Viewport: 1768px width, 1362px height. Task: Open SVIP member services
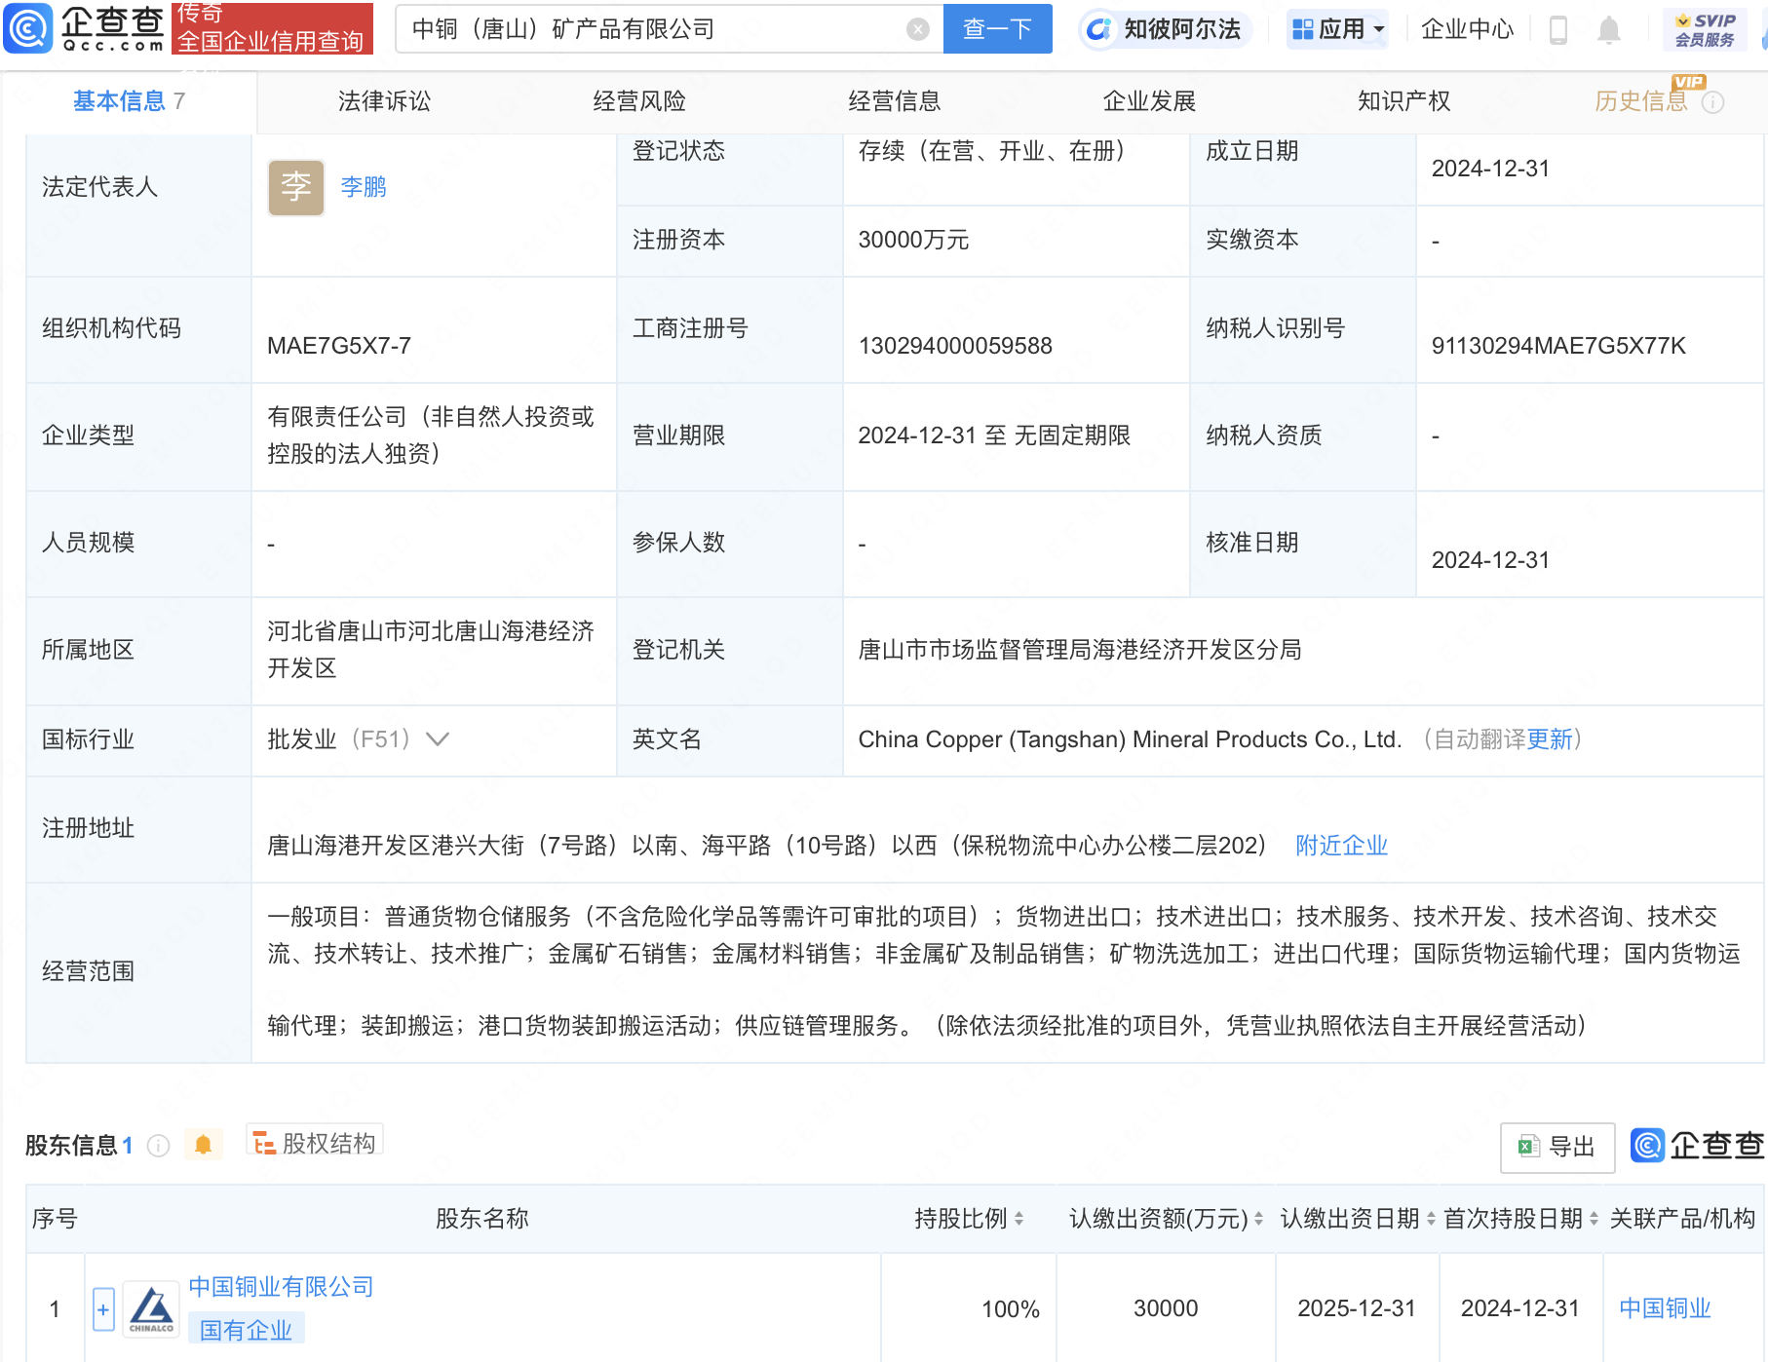(1705, 29)
